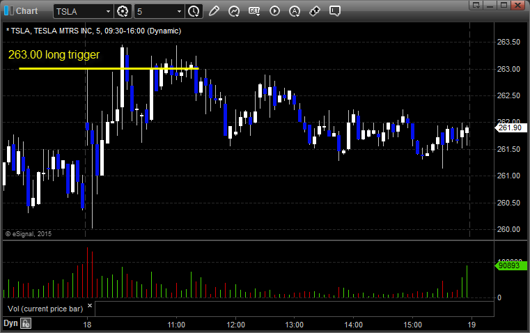Click the date 18 axis label

(87, 325)
